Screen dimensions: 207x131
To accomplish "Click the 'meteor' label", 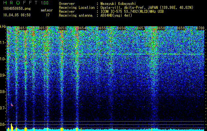I will click(x=47, y=10).
